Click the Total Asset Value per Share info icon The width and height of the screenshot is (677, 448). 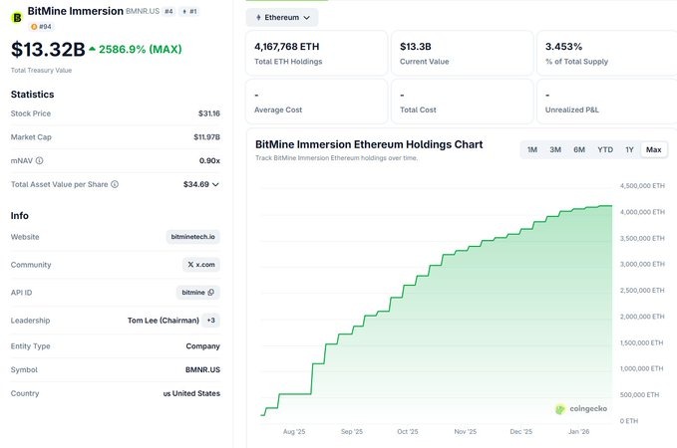click(115, 184)
